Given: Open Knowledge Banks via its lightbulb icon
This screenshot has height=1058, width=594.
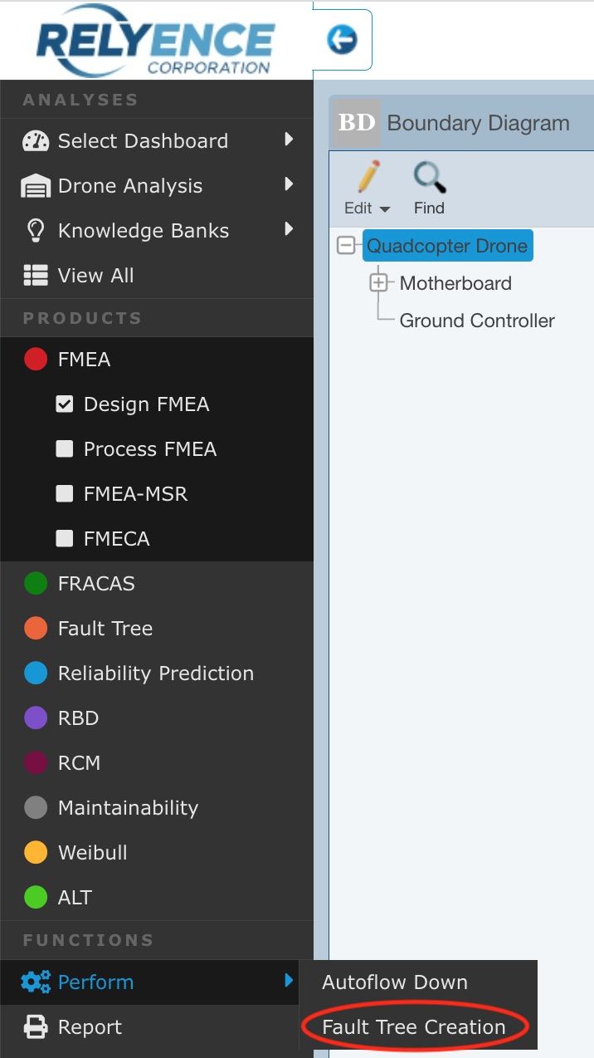Looking at the screenshot, I should point(37,230).
